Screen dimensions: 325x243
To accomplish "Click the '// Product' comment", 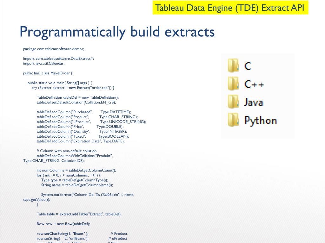I will [x=119, y=234].
